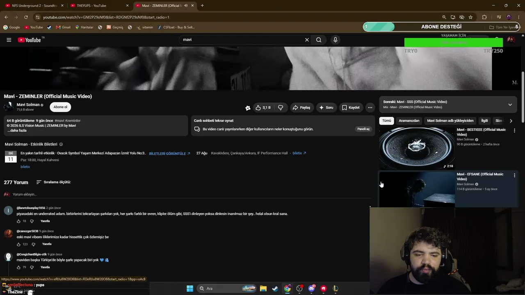Open the Mavi Solman channel avatar
The image size is (525, 295).
coord(8,107)
